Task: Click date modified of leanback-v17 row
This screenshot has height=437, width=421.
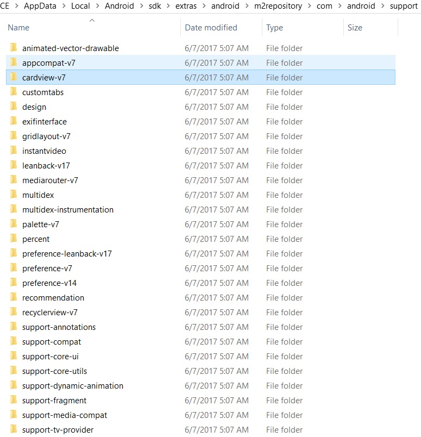Action: [x=217, y=166]
